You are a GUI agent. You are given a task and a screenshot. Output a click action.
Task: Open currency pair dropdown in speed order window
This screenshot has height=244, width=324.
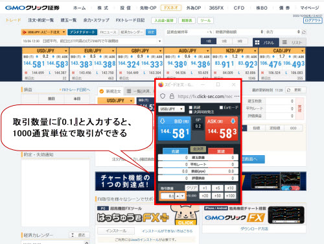172,109
